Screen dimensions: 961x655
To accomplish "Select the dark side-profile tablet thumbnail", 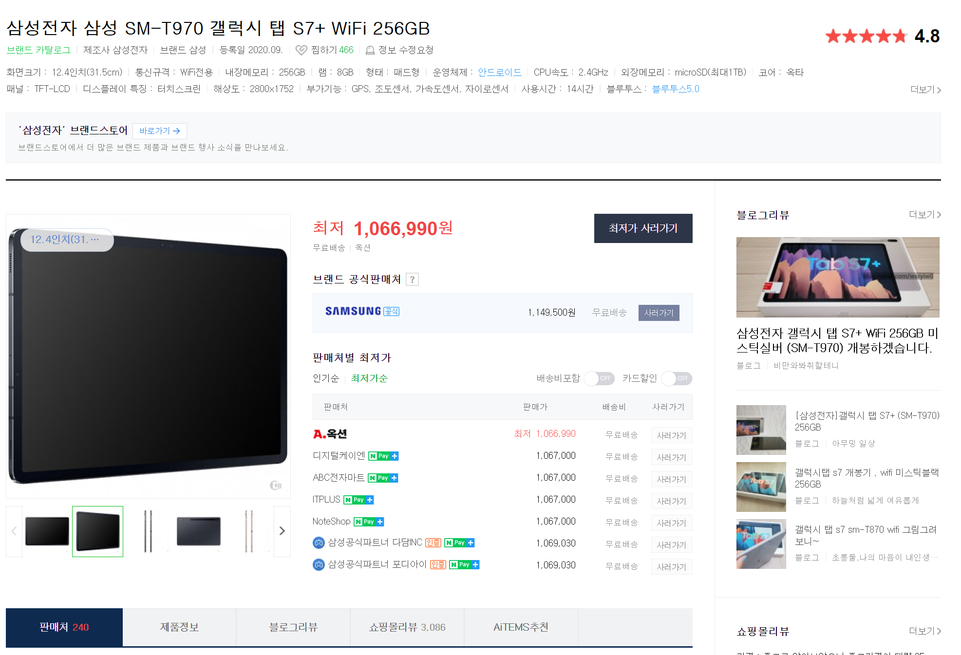I will pyautogui.click(x=148, y=531).
